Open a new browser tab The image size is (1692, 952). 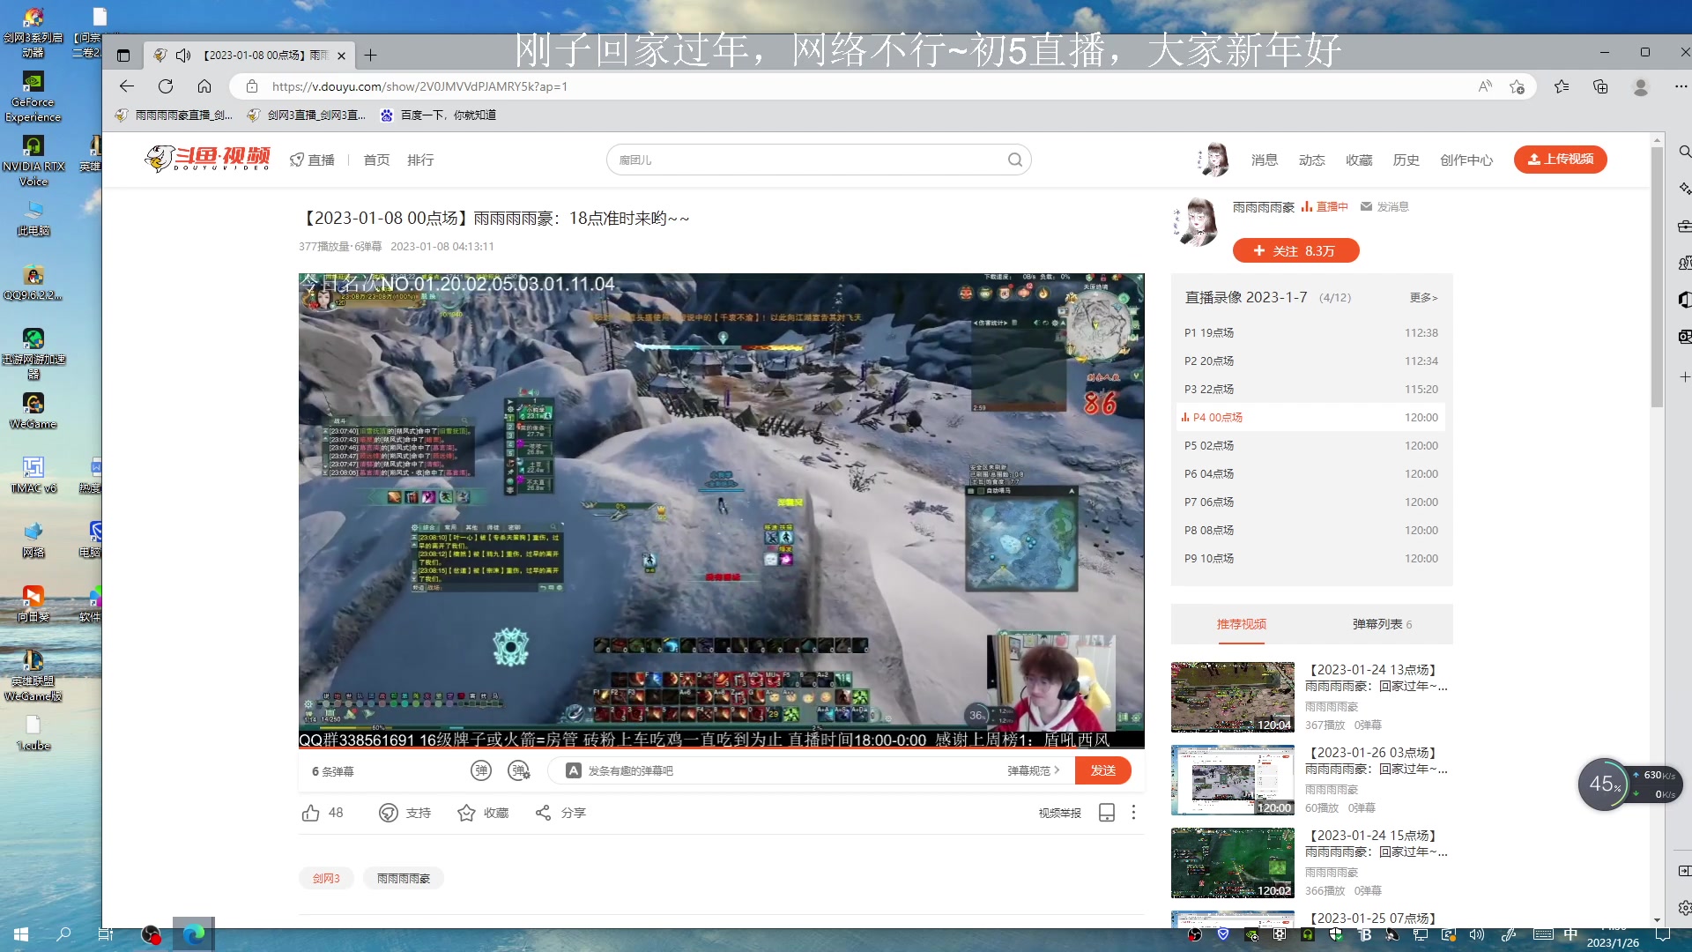(371, 56)
